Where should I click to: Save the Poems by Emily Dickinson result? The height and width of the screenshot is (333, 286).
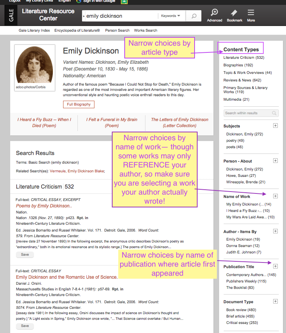click(25, 255)
